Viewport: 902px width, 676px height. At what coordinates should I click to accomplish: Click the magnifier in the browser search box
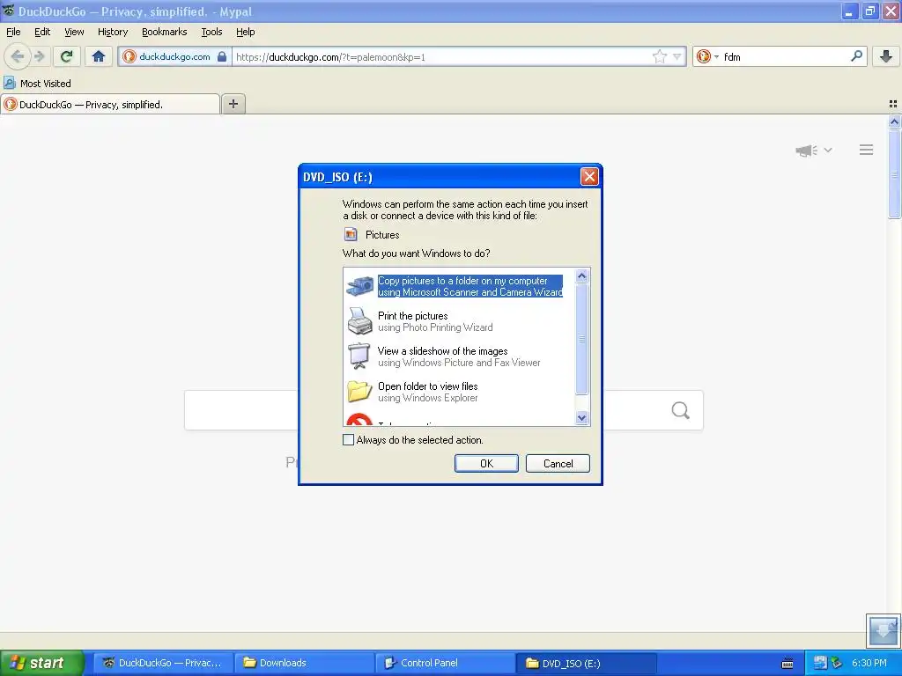(x=856, y=55)
